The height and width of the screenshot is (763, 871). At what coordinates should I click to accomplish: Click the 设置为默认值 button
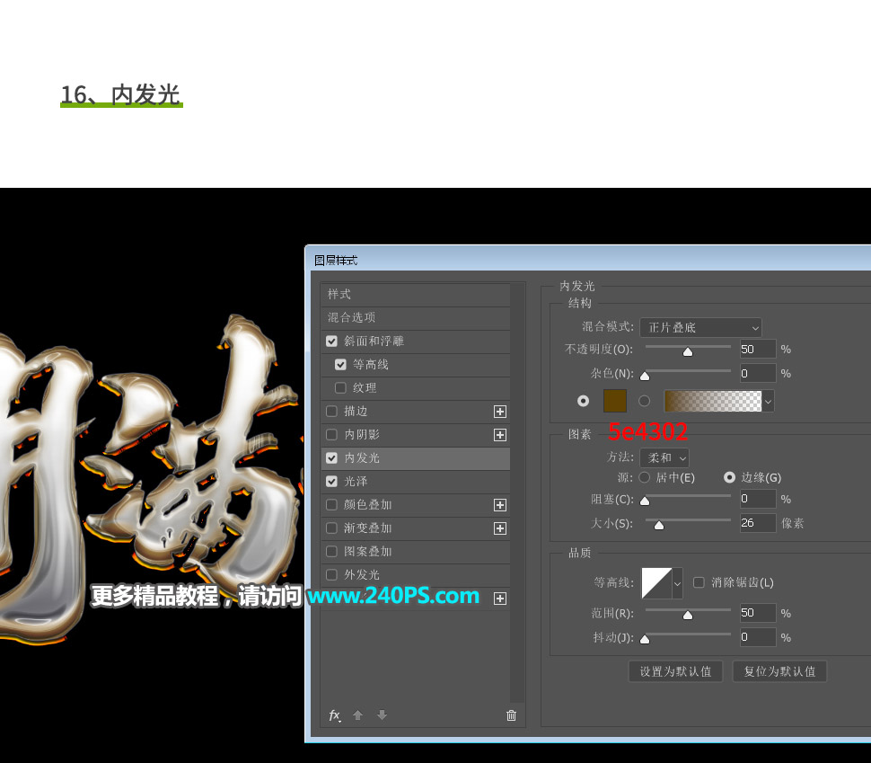(675, 671)
